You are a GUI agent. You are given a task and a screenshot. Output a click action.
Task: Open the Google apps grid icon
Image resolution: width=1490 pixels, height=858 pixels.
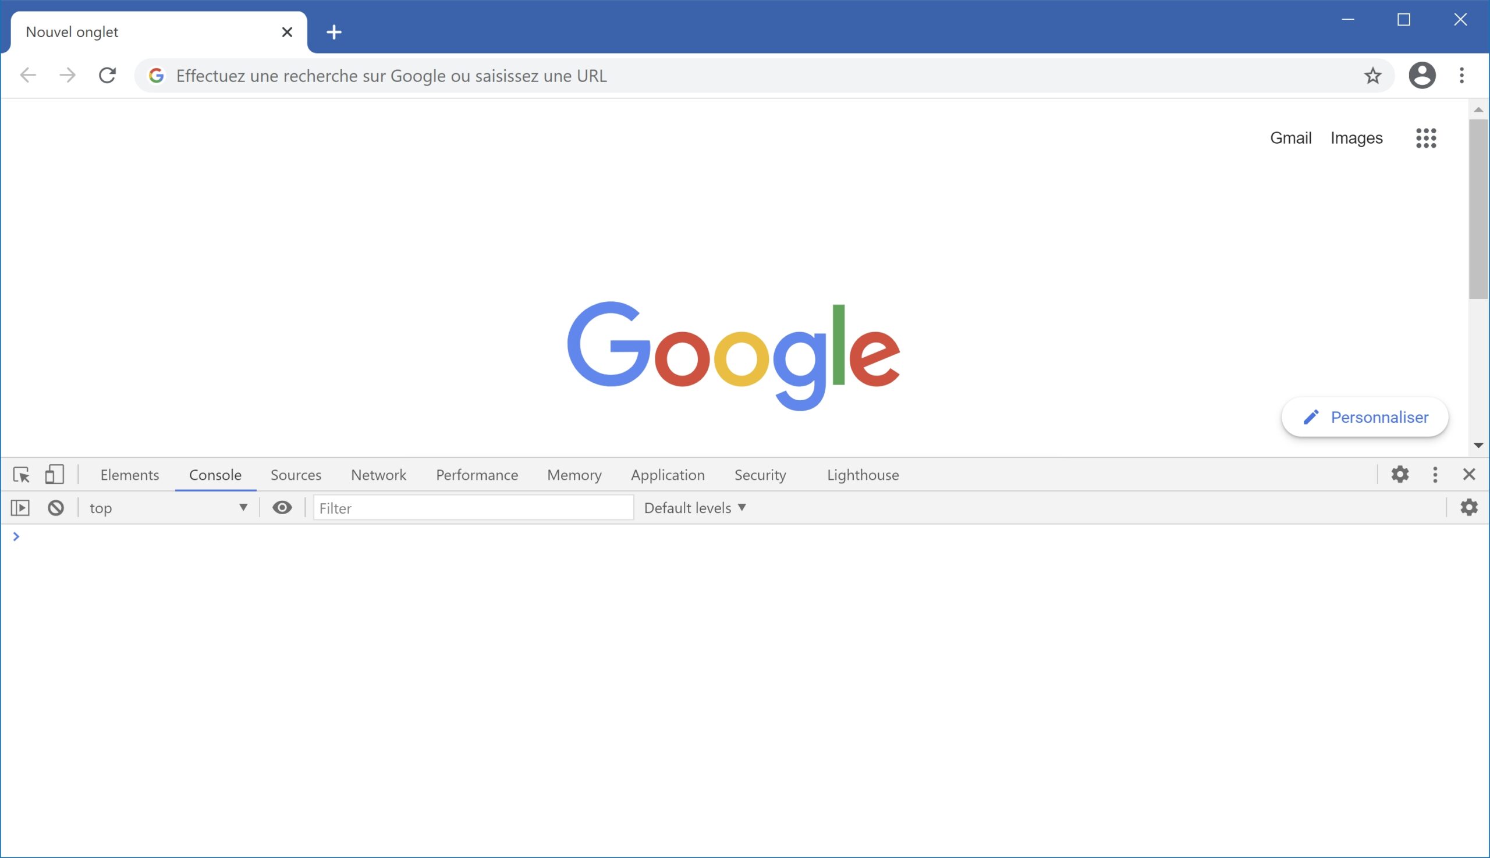[1426, 138]
